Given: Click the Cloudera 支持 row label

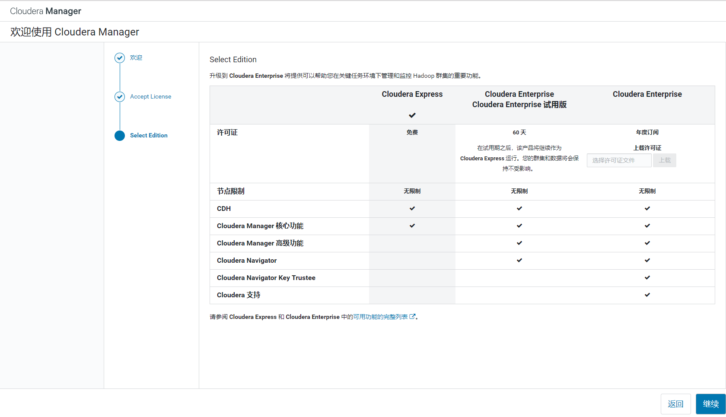Looking at the screenshot, I should (x=239, y=295).
